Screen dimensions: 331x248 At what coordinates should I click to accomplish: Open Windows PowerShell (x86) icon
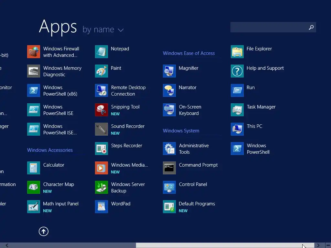[34, 90]
